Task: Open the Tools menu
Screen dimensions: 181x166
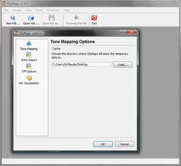Action: (x=39, y=10)
